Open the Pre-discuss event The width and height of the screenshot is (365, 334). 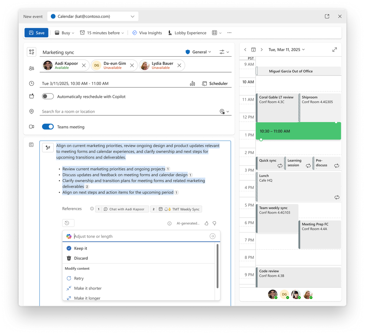coord(327,163)
